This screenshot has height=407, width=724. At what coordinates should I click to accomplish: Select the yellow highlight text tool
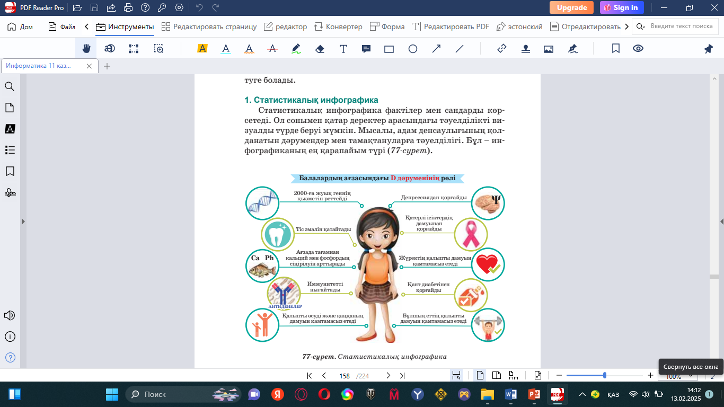pos(202,49)
